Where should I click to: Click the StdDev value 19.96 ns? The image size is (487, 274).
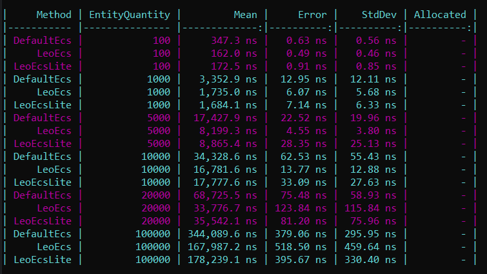pos(373,117)
